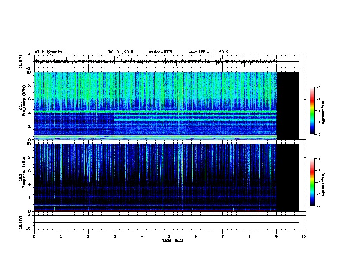Click the "10" frequency tick of ch.1 spectrogram
Image resolution: width=342 pixels, height=265 pixels.
click(x=30, y=72)
